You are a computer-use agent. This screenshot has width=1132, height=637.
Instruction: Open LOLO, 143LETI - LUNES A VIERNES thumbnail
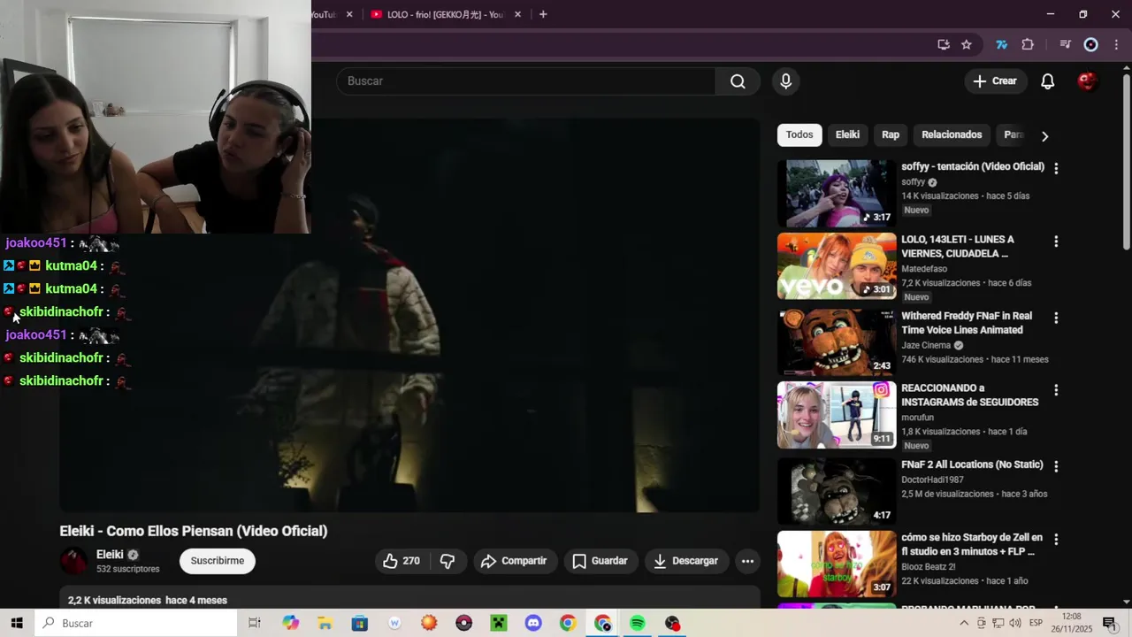pyautogui.click(x=837, y=266)
